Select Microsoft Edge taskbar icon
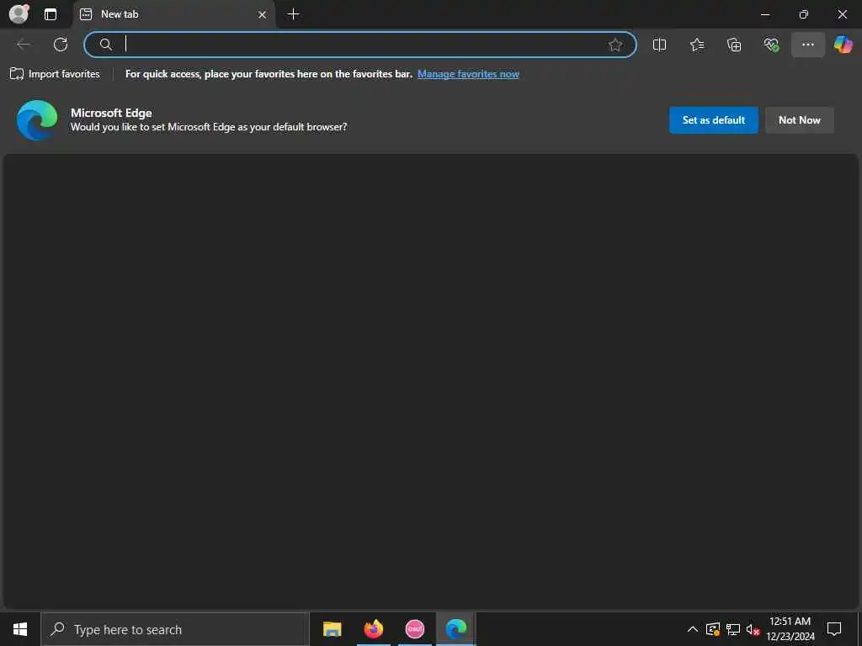 tap(455, 629)
